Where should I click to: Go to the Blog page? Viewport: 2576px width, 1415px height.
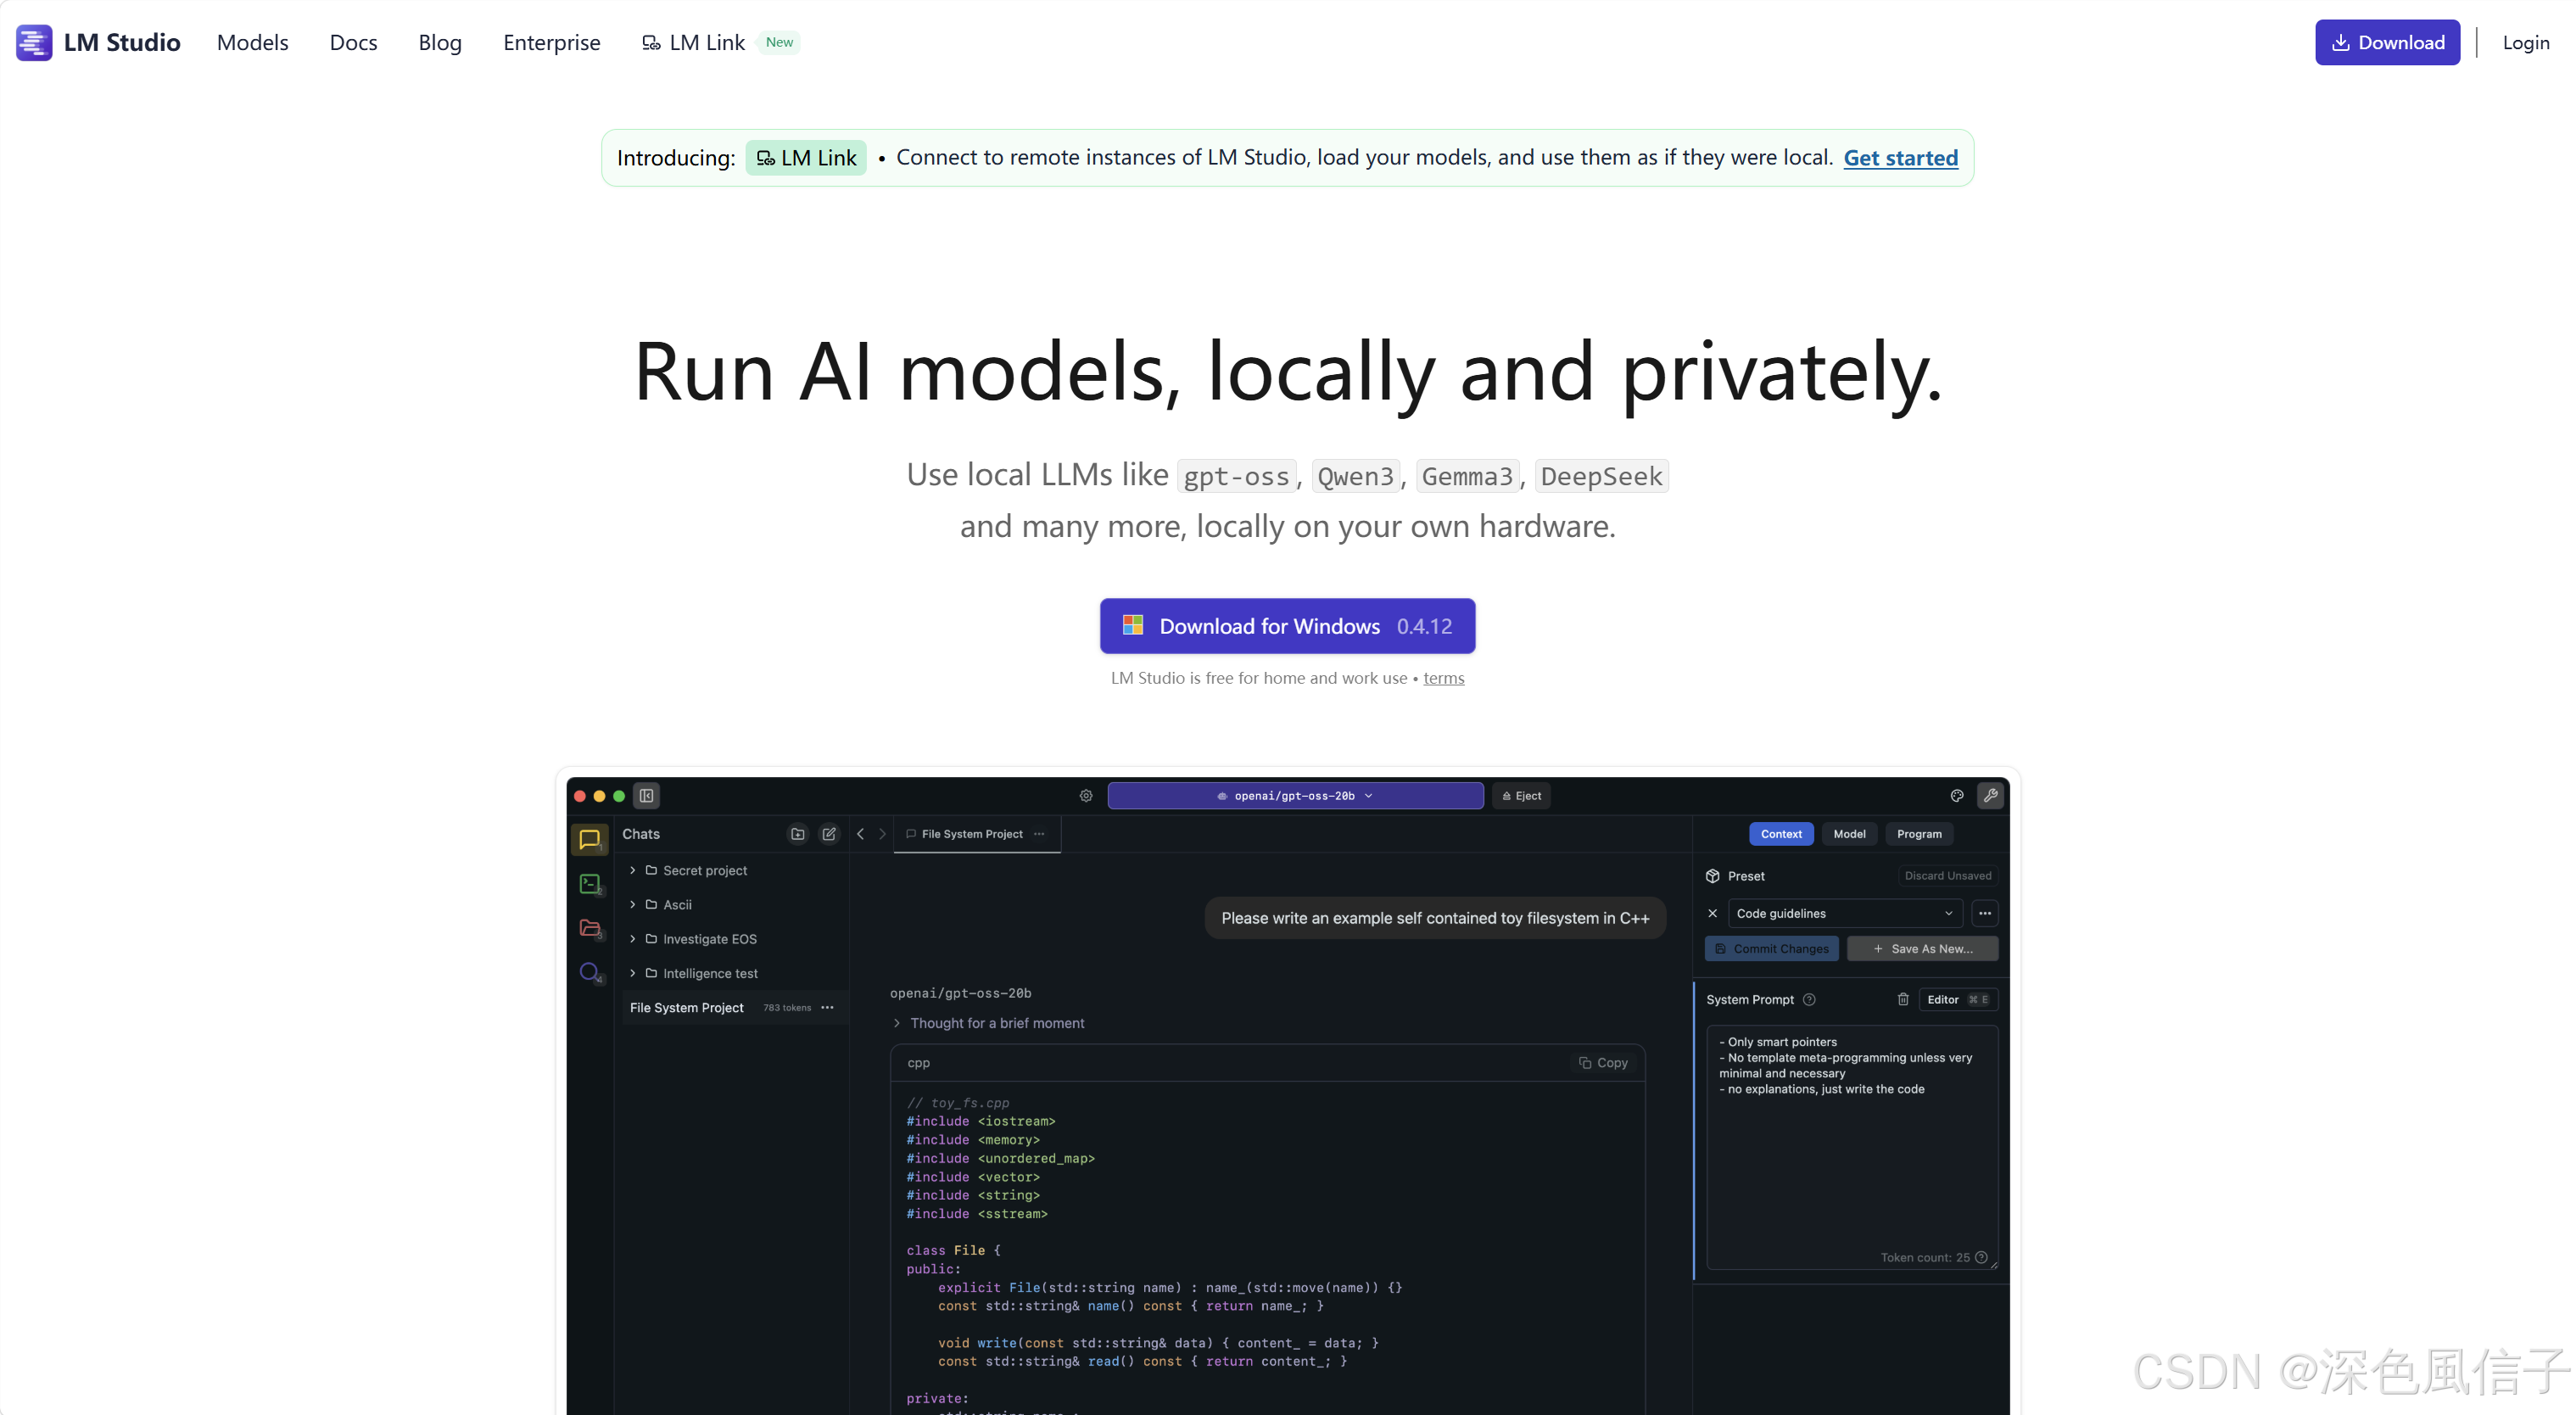pos(440,42)
